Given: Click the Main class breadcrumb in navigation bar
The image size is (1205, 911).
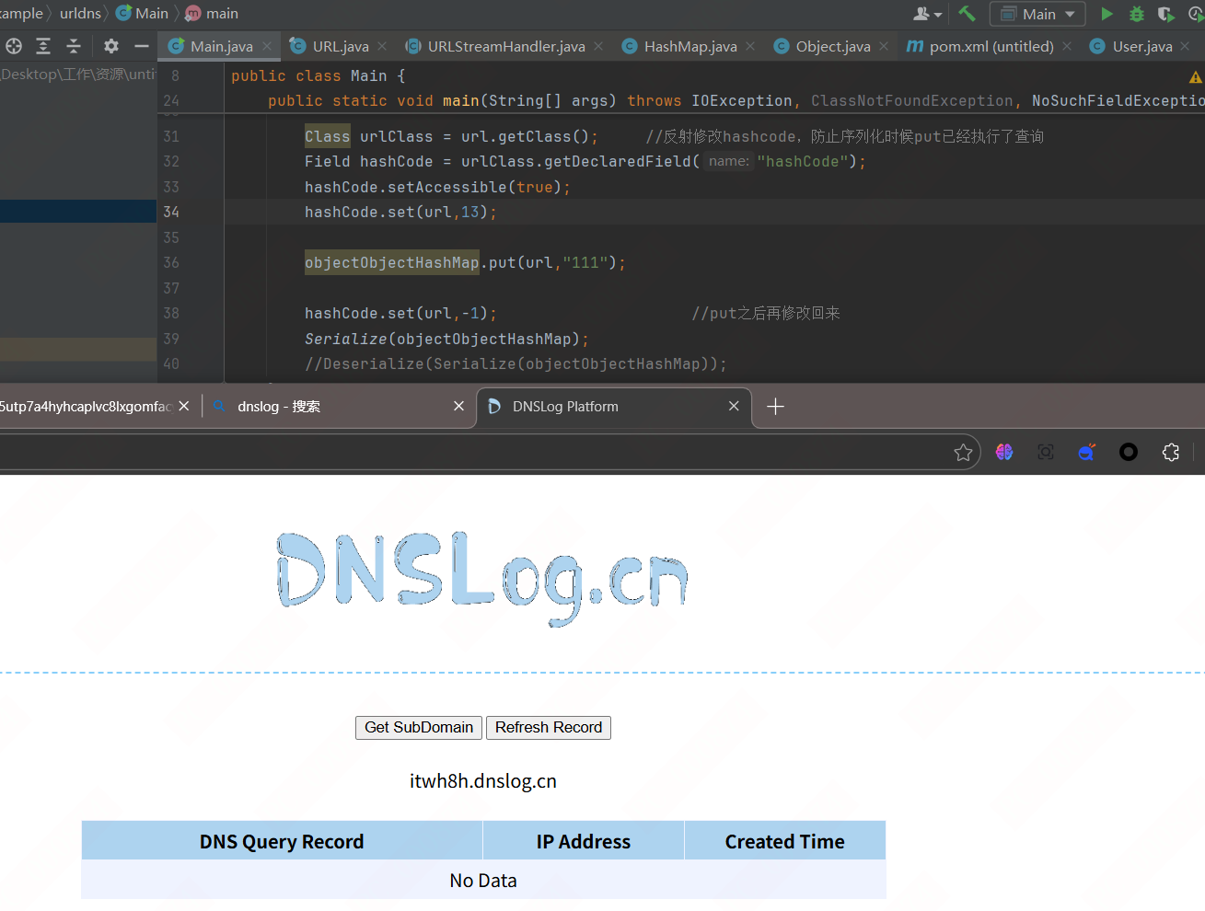Looking at the screenshot, I should click(143, 14).
